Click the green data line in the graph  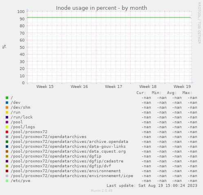click(109, 18)
